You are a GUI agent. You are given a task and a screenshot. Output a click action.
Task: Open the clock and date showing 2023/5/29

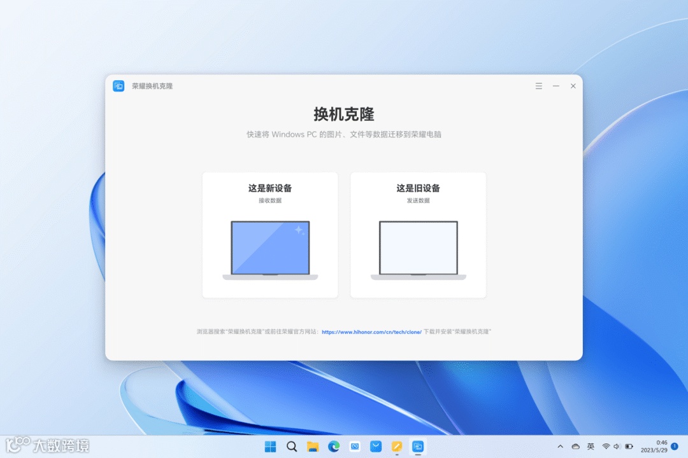pyautogui.click(x=654, y=447)
